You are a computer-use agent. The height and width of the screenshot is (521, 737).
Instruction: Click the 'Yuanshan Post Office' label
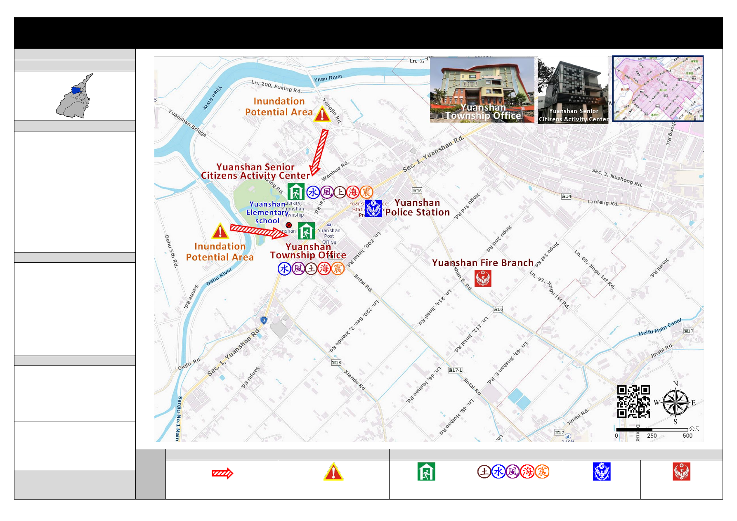329,236
